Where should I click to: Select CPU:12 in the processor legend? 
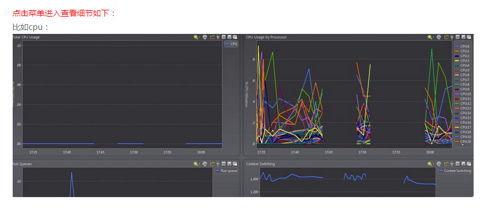tap(463, 103)
